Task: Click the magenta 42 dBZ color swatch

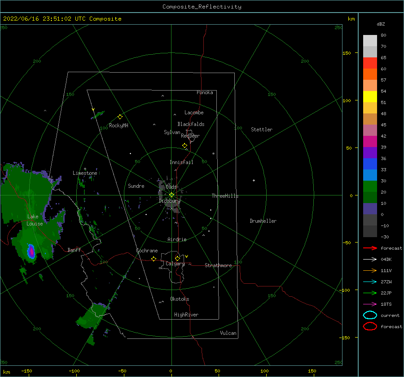Action: (x=370, y=142)
